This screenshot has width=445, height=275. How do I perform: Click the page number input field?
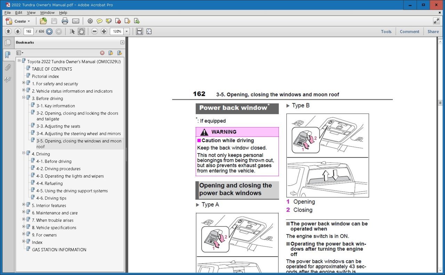pyautogui.click(x=29, y=32)
